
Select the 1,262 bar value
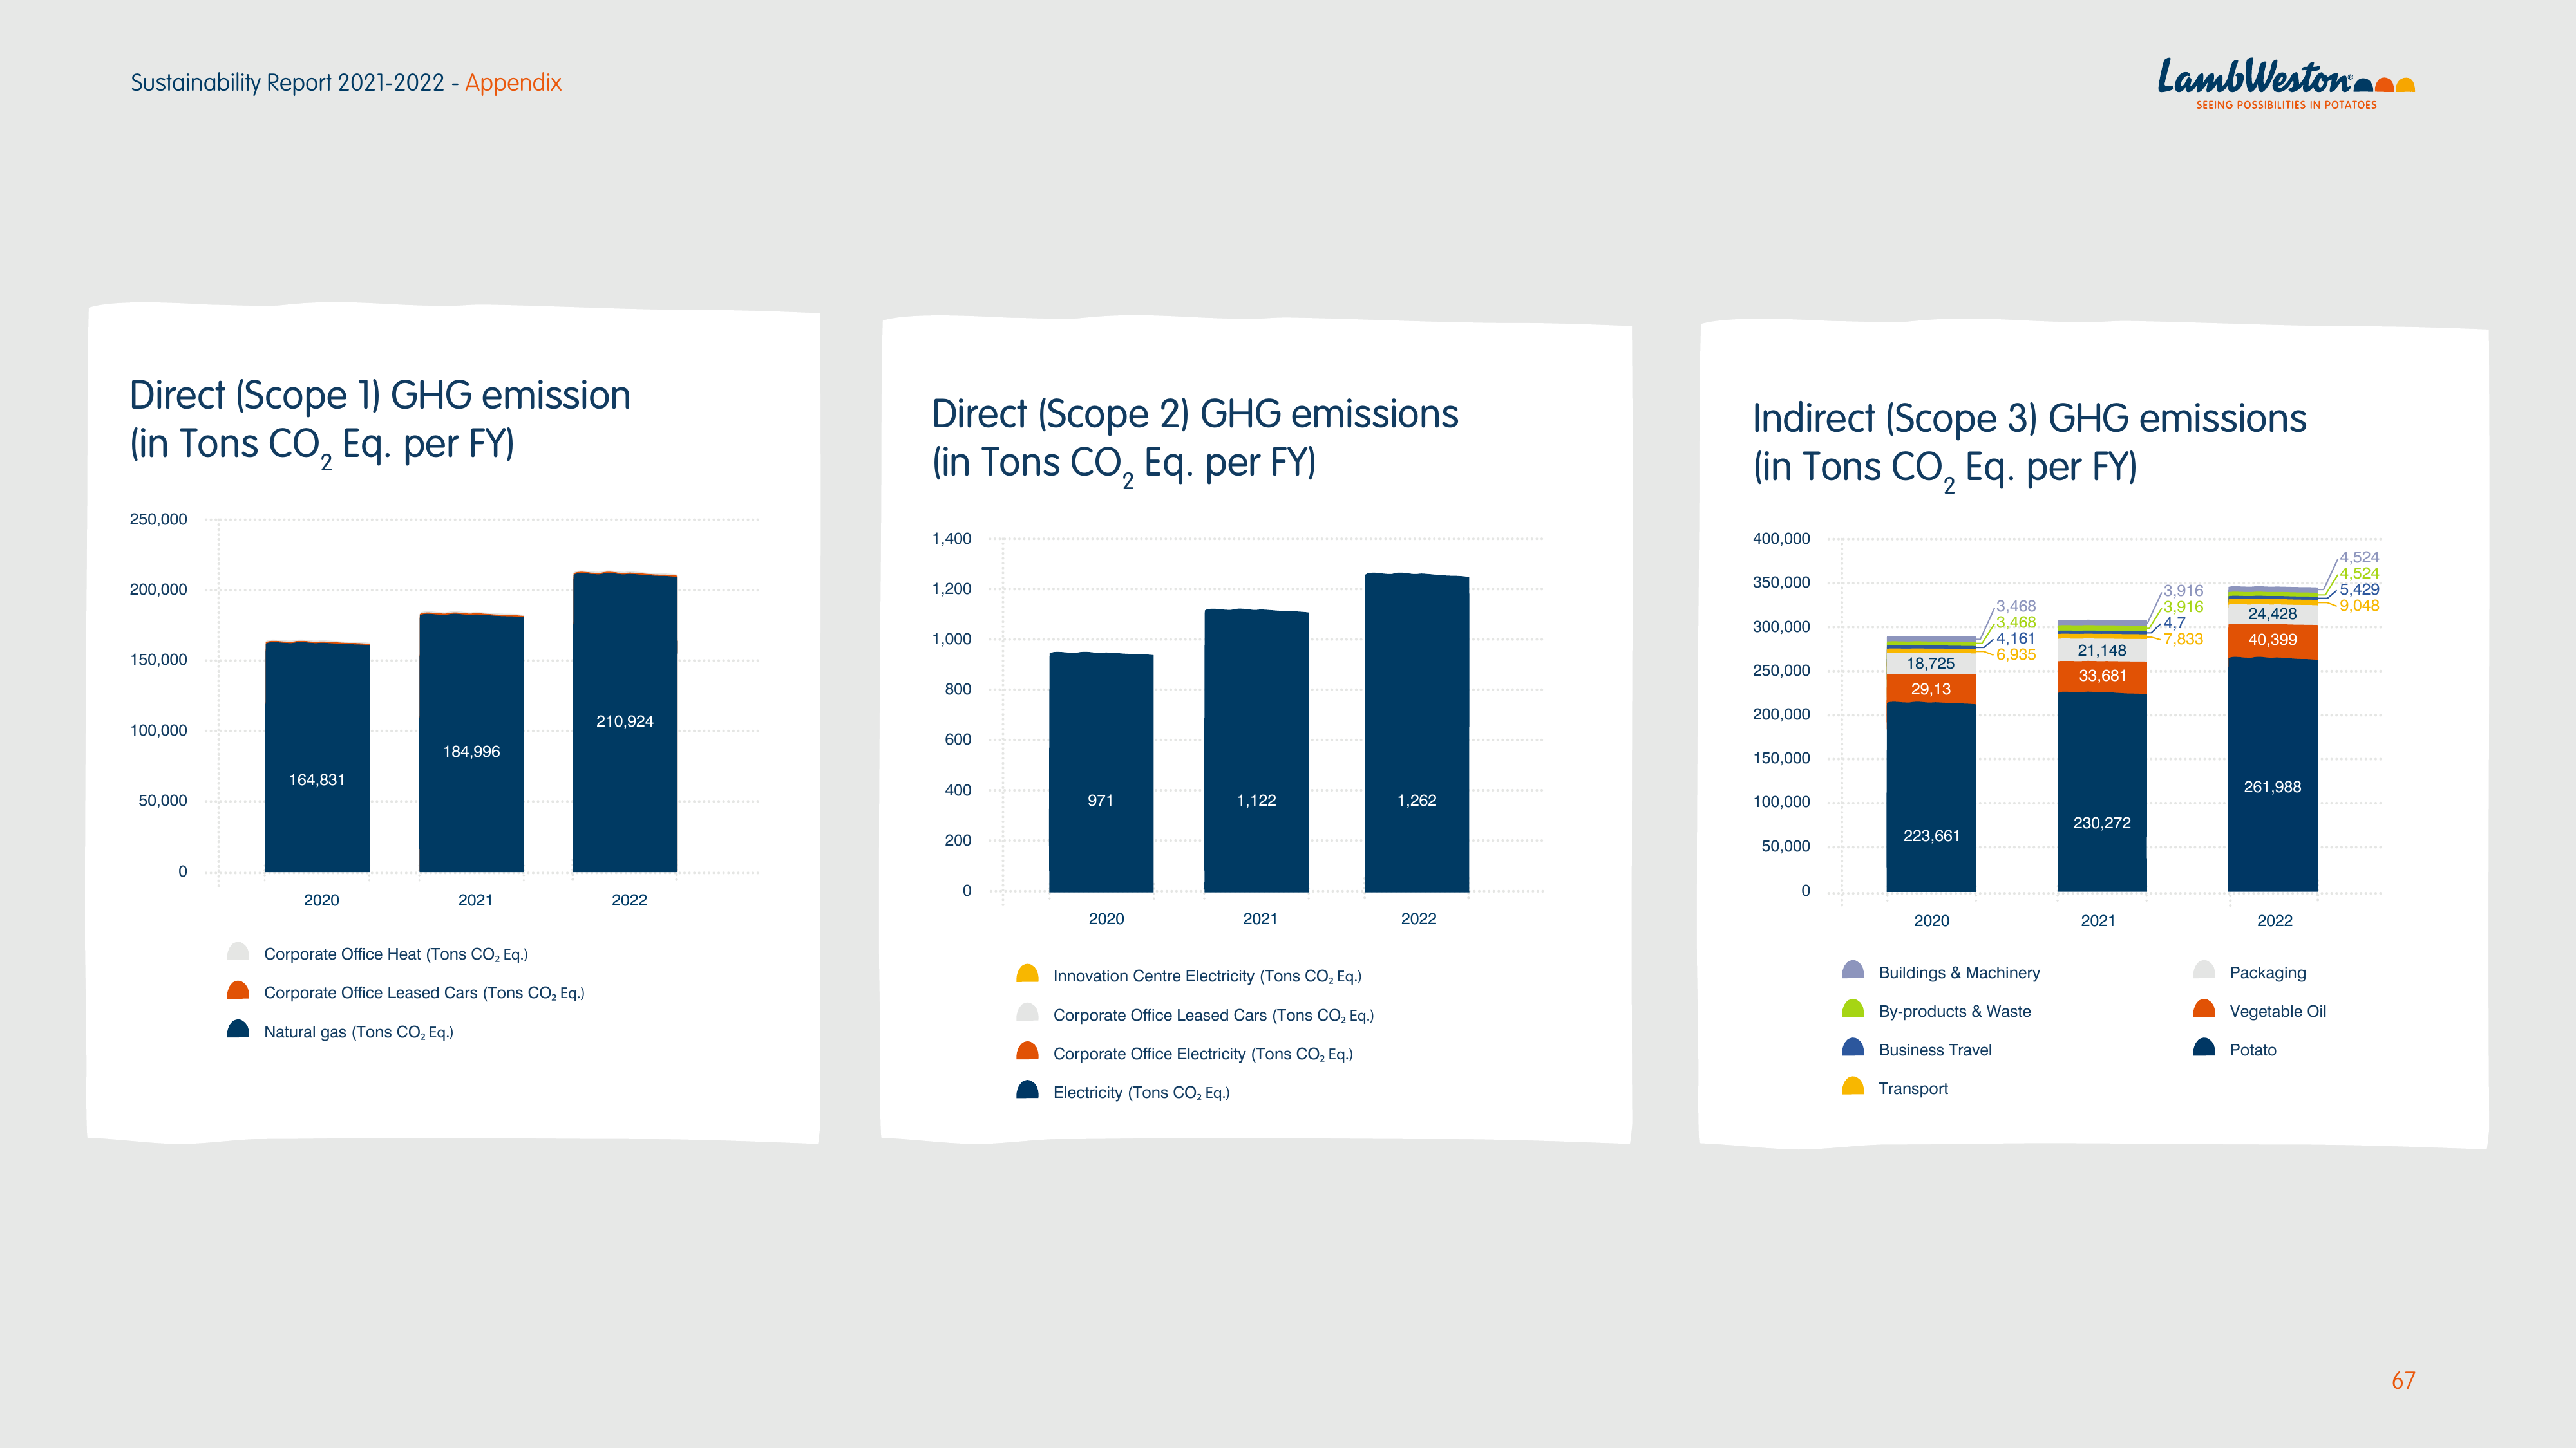coord(1417,801)
